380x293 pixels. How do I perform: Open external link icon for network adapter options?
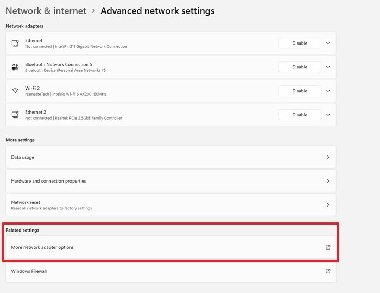click(x=328, y=247)
